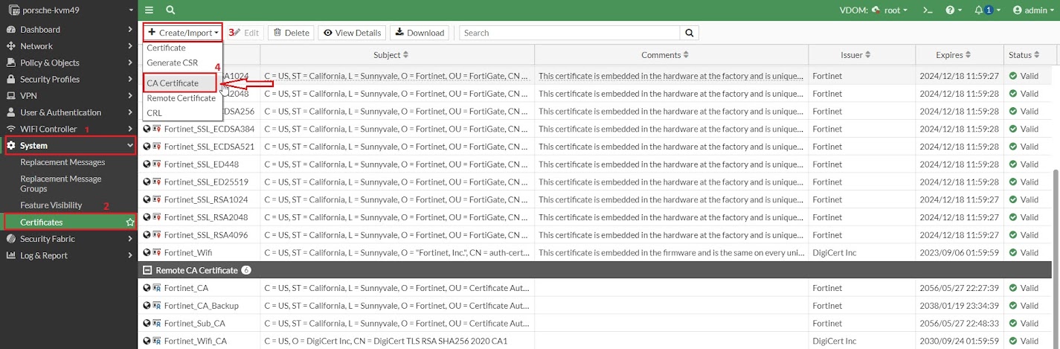Click the Security Fabric sidebar icon
Image resolution: width=1060 pixels, height=349 pixels.
(11, 239)
